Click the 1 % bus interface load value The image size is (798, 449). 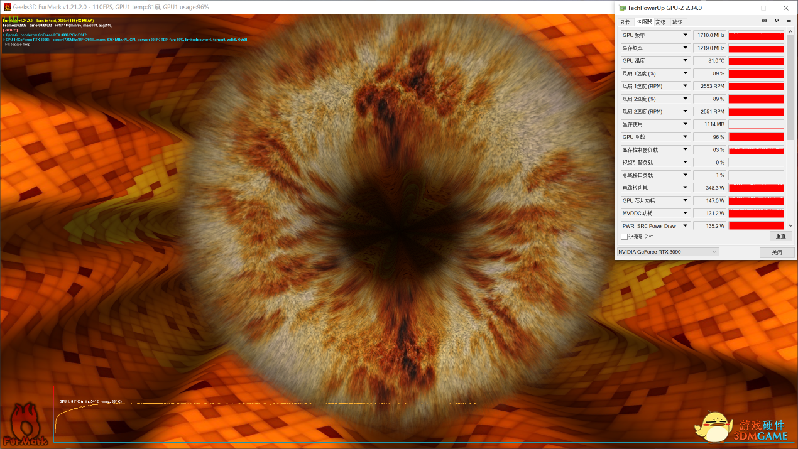(x=709, y=175)
